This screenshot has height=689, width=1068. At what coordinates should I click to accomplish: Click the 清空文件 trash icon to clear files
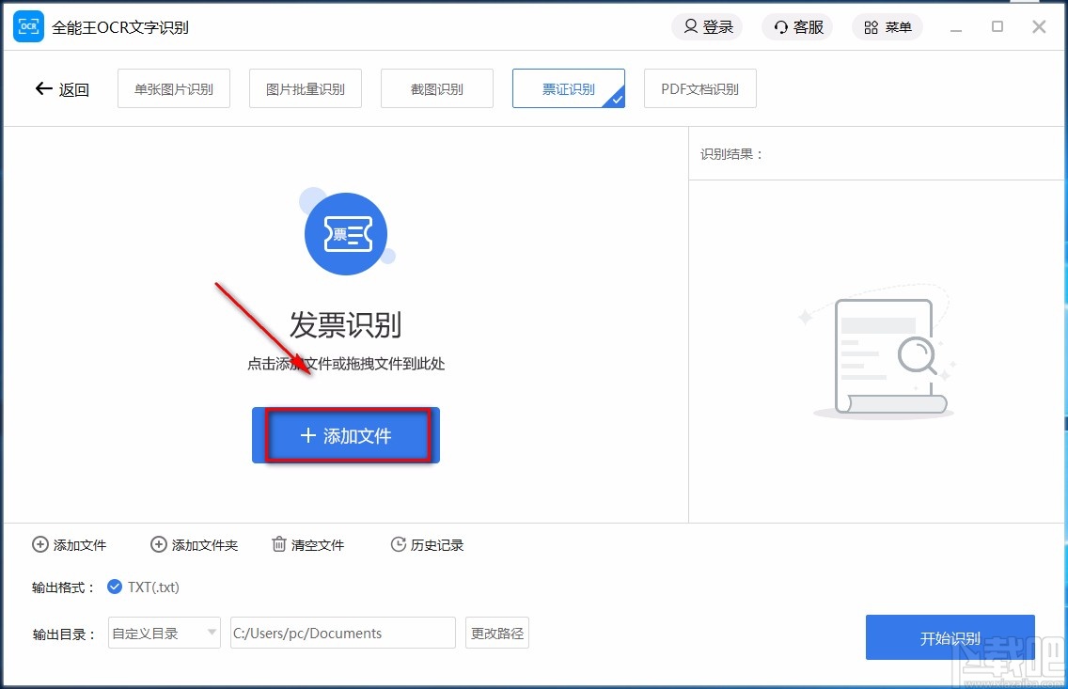tap(278, 544)
